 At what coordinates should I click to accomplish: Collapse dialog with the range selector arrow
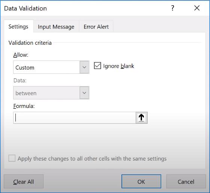[141, 118]
